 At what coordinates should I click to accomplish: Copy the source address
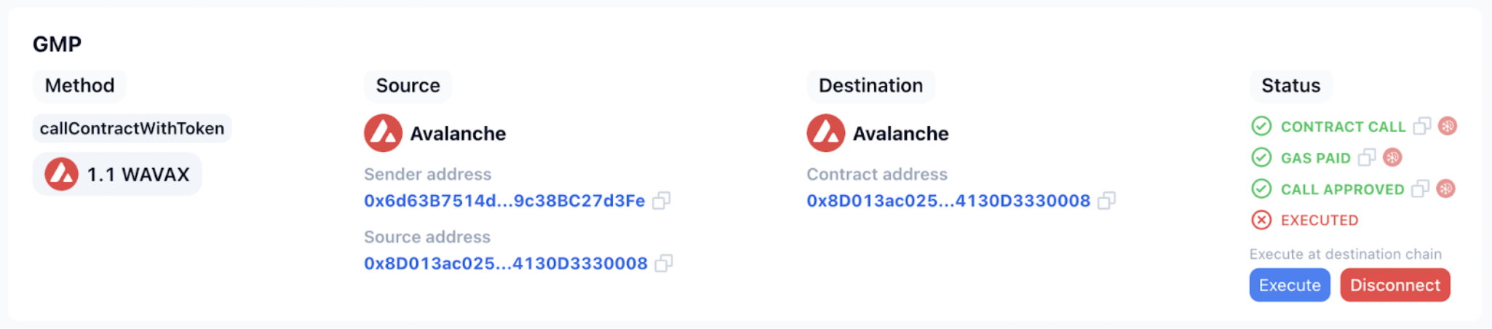pos(663,263)
